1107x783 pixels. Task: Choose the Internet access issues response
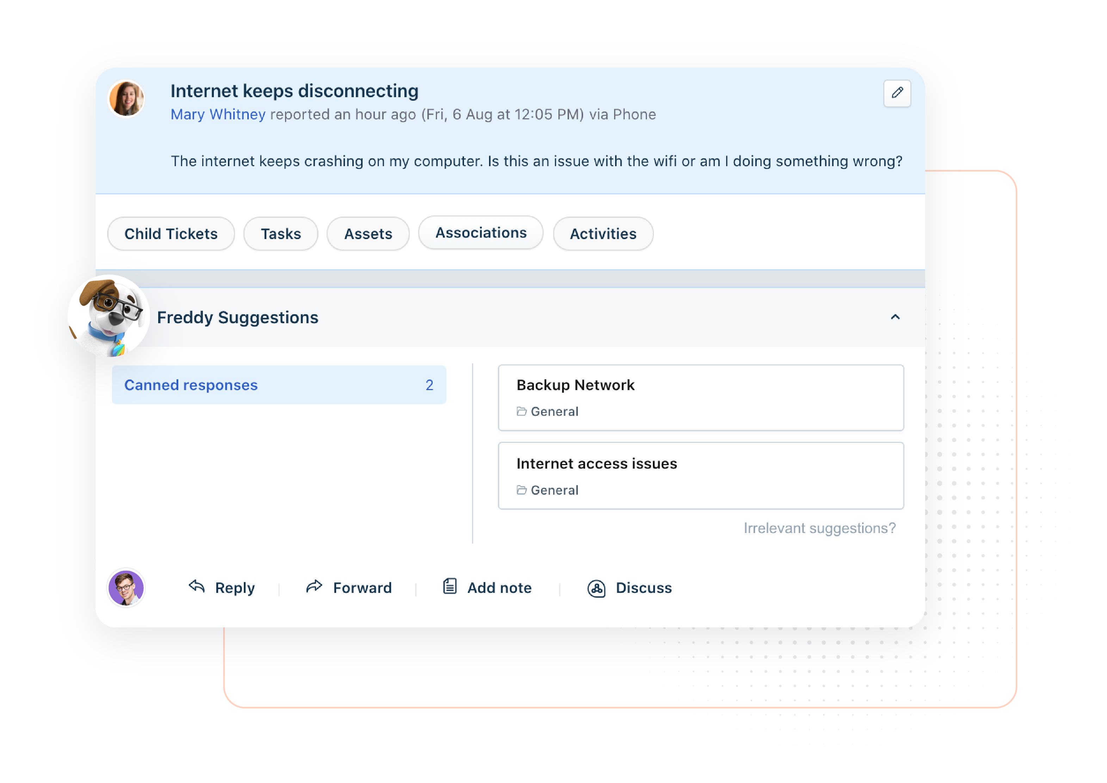coord(700,475)
